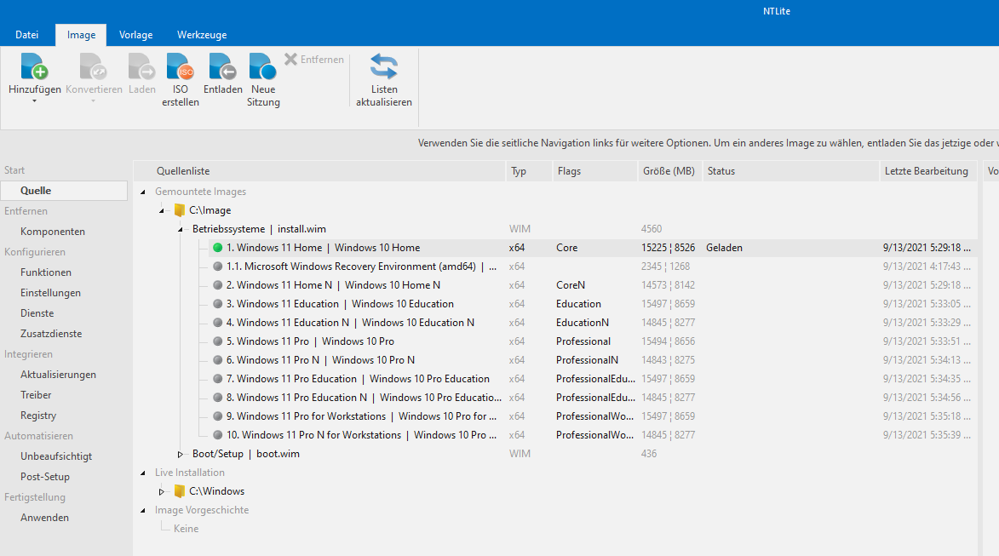The height and width of the screenshot is (556, 999).
Task: Click grey dot of Recovery Environment row
Action: tap(218, 267)
